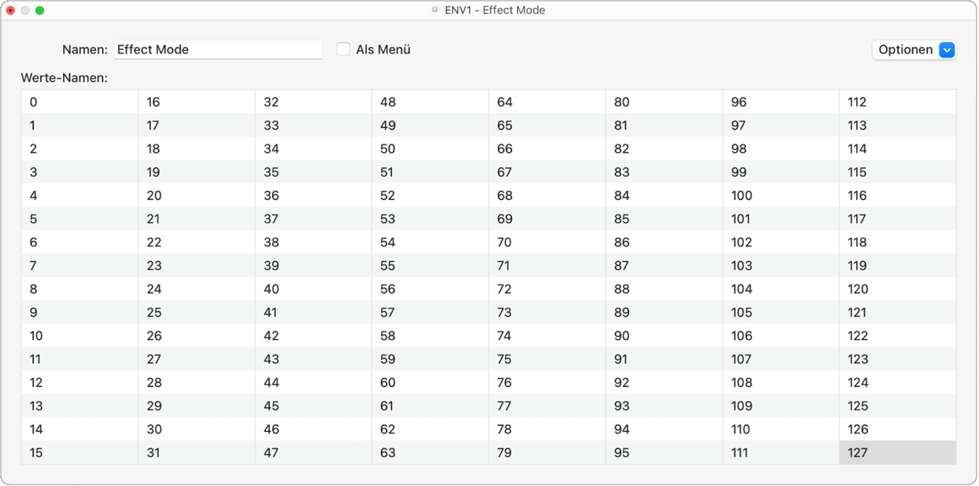
Task: Select value cell 48
Action: [x=430, y=102]
